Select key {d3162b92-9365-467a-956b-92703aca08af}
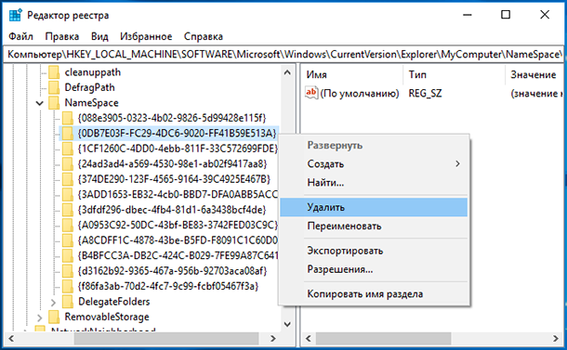 pos(172,271)
